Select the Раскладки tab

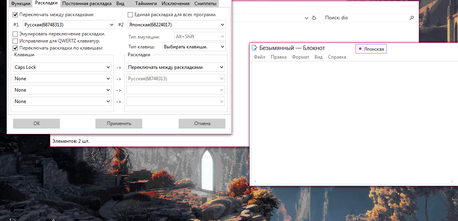pyautogui.click(x=46, y=4)
